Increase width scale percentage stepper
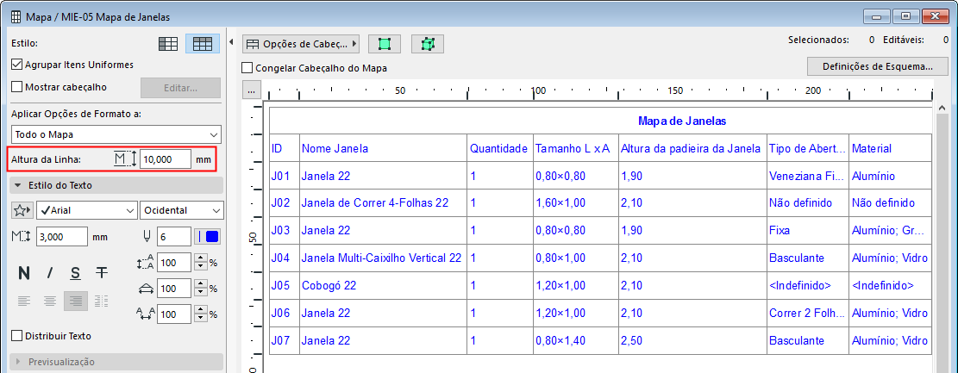 201,285
